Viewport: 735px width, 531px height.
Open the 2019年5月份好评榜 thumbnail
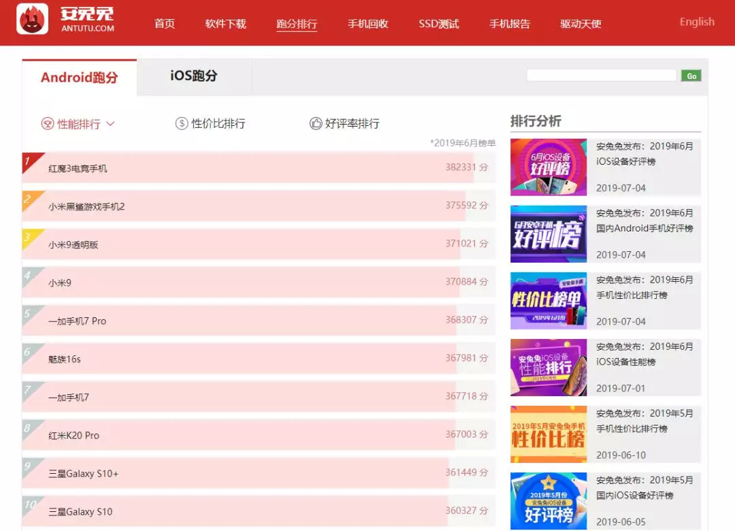coord(549,501)
